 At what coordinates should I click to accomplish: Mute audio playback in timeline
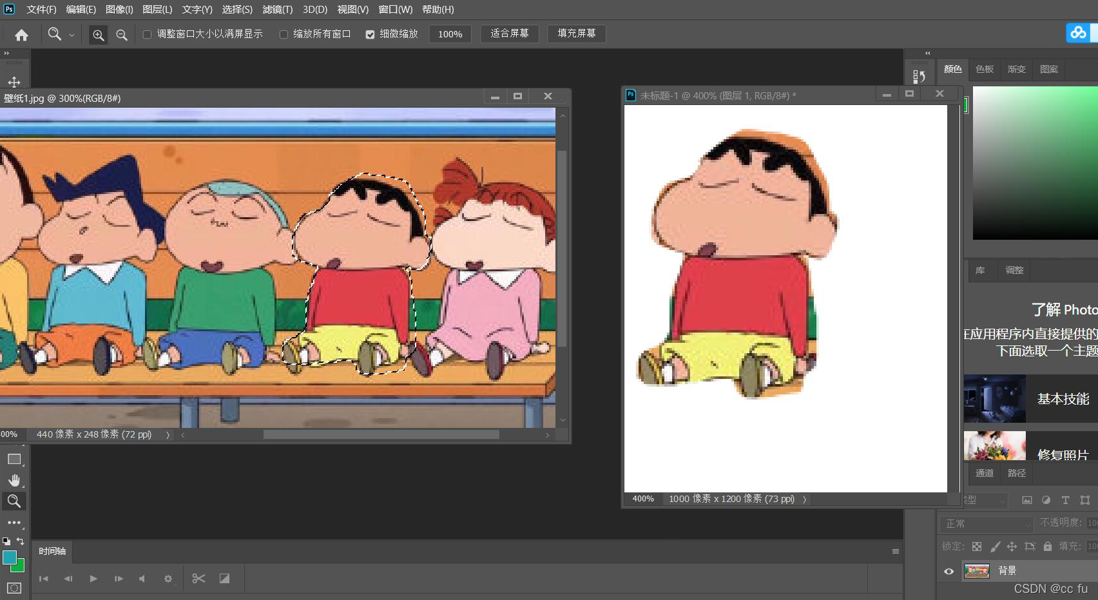pyautogui.click(x=142, y=579)
